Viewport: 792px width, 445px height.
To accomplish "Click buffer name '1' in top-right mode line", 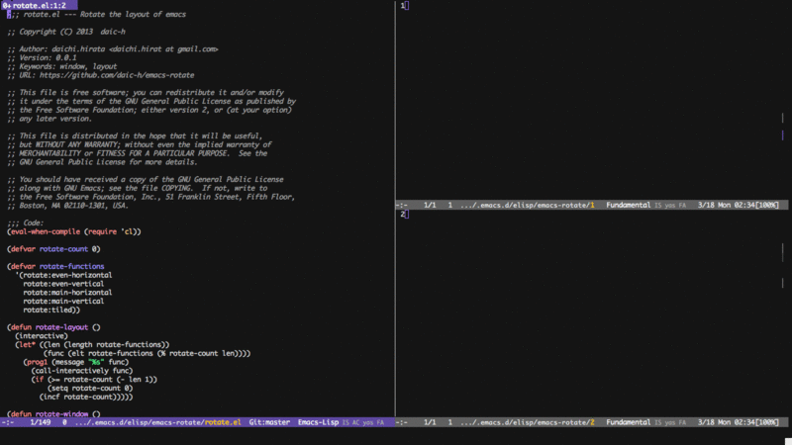I will [592, 205].
